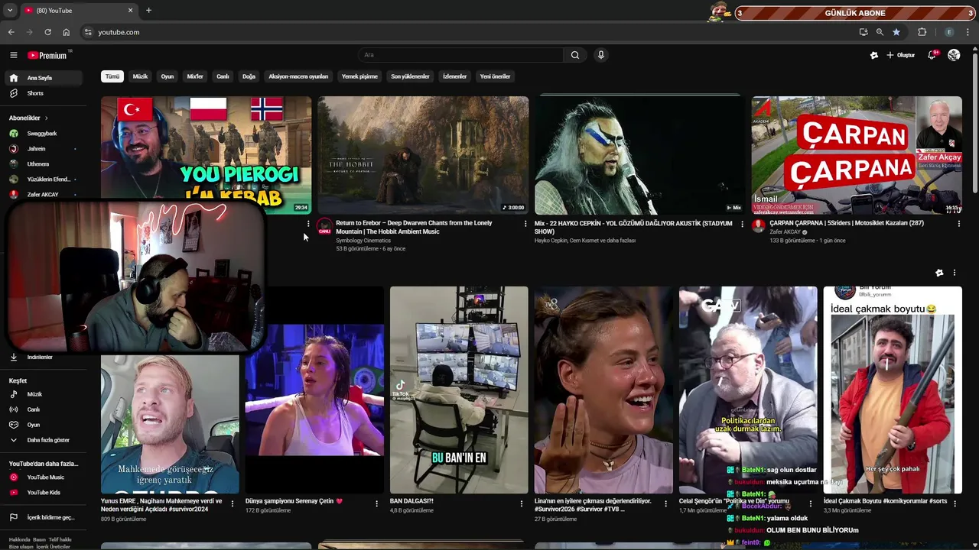Select the Yemek pişirme chip
The image size is (979, 550).
point(359,76)
